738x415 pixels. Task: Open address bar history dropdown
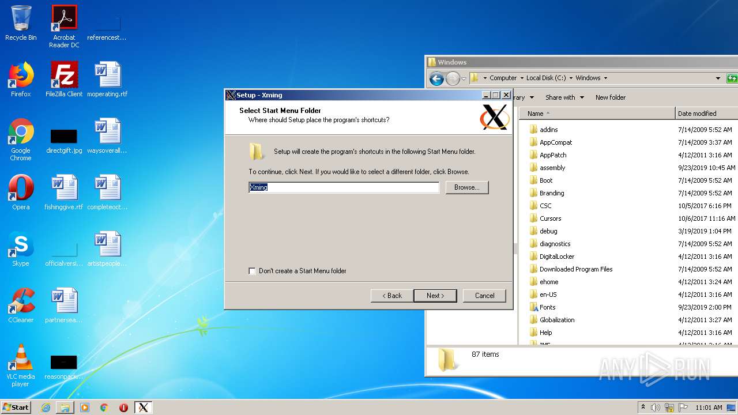click(x=718, y=78)
